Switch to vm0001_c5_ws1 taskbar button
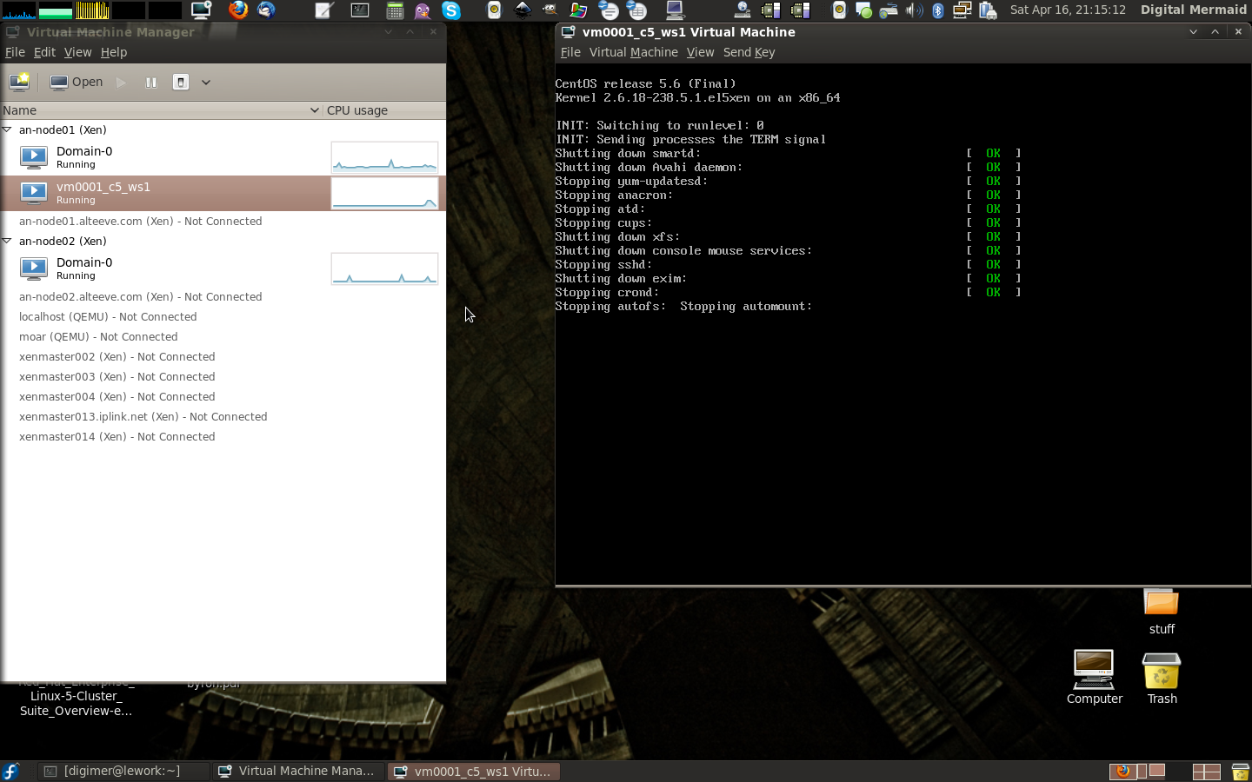The width and height of the screenshot is (1252, 782). (x=473, y=771)
